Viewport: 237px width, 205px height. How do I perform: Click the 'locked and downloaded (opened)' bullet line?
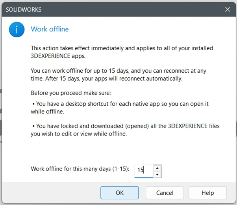126,126
